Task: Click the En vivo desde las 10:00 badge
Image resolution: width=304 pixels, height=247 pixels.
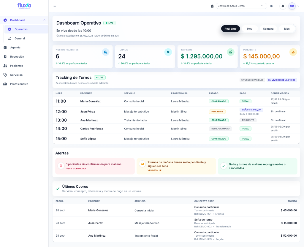Action: [282, 80]
